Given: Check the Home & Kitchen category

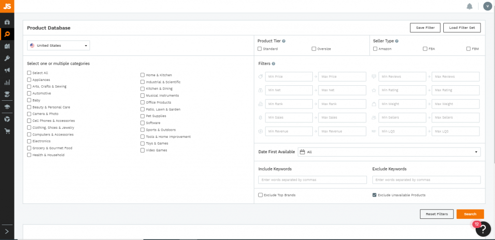Looking at the screenshot, I should 143,75.
